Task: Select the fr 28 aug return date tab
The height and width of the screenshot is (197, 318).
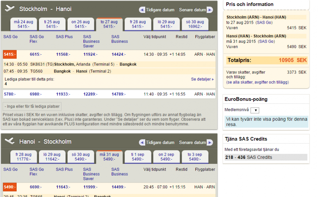Action: pos(23,157)
